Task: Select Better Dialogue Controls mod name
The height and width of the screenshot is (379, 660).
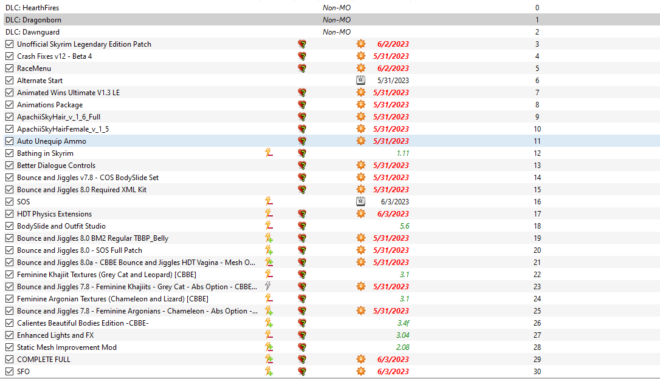Action: point(56,165)
